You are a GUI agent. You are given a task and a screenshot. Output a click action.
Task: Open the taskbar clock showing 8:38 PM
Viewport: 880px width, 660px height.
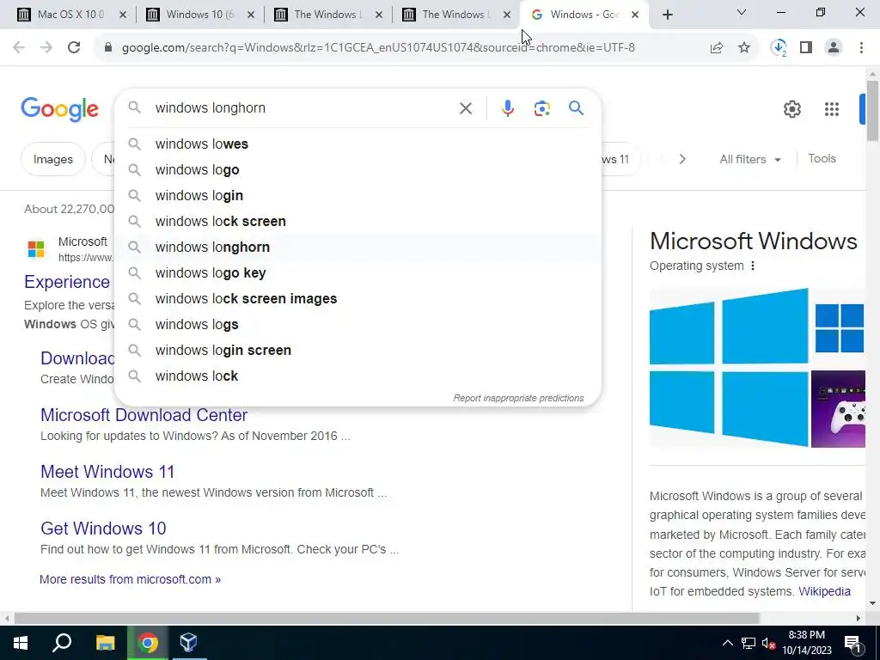[806, 643]
